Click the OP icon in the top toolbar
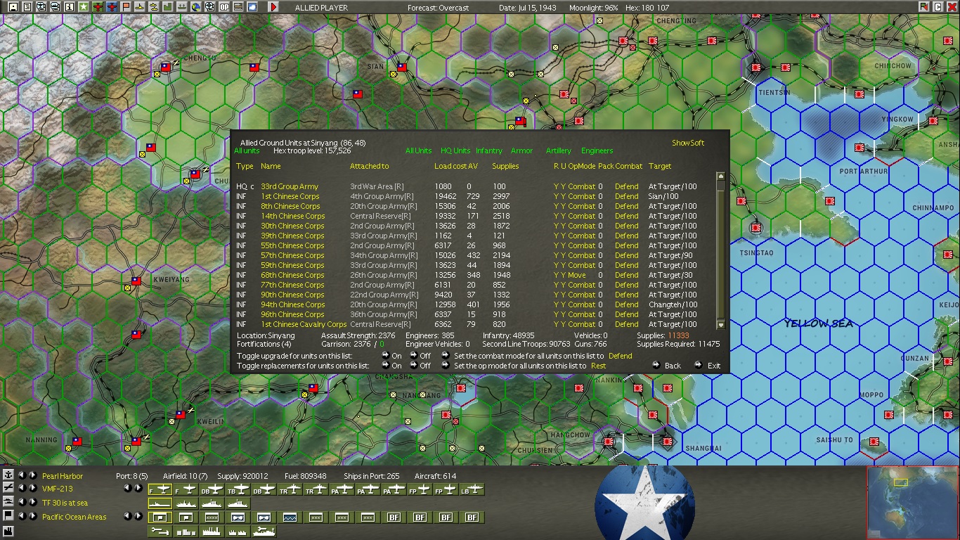 pos(224,7)
